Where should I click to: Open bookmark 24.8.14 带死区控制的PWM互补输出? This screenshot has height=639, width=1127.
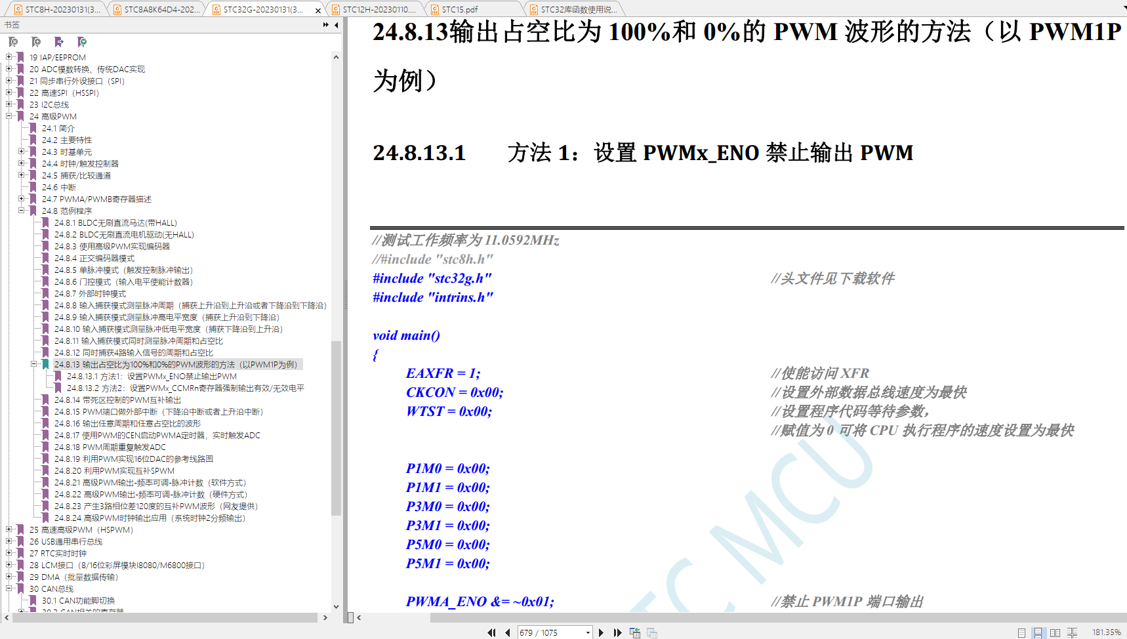click(x=117, y=400)
